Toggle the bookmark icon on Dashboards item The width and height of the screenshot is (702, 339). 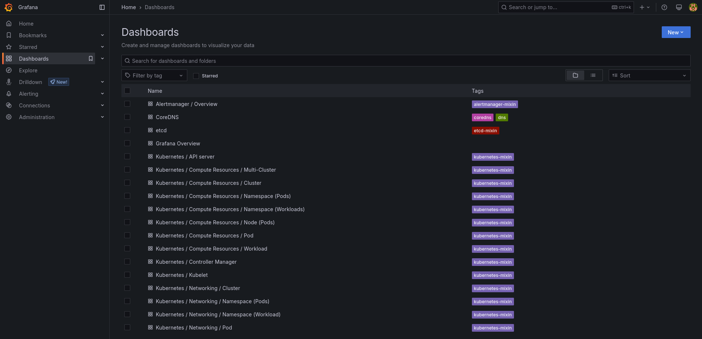tap(91, 58)
